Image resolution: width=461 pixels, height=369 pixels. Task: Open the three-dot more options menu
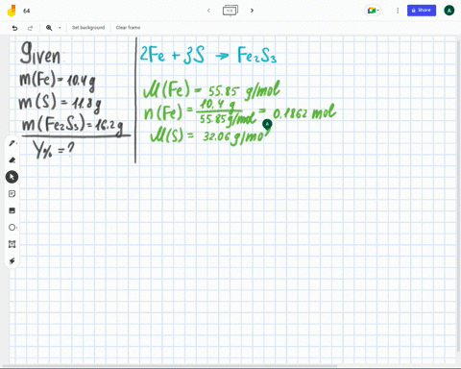(x=398, y=11)
